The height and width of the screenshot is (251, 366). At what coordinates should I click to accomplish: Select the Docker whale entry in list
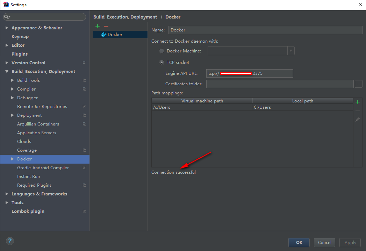pyautogui.click(x=112, y=35)
